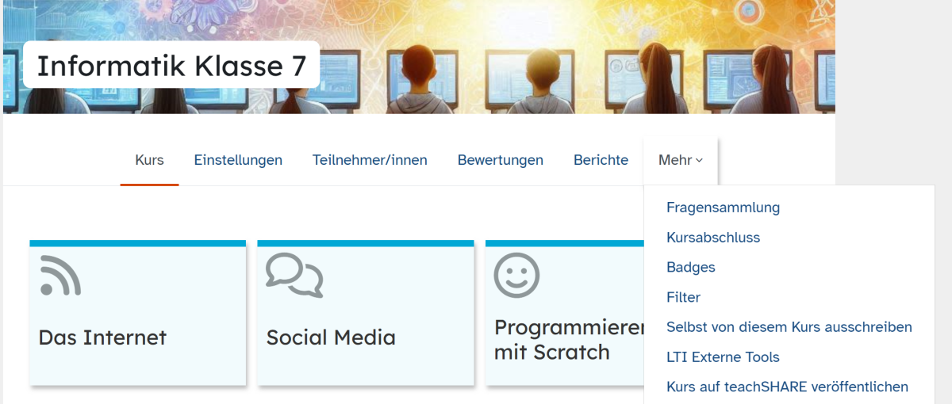Open the Bewertungen tab

coord(501,160)
